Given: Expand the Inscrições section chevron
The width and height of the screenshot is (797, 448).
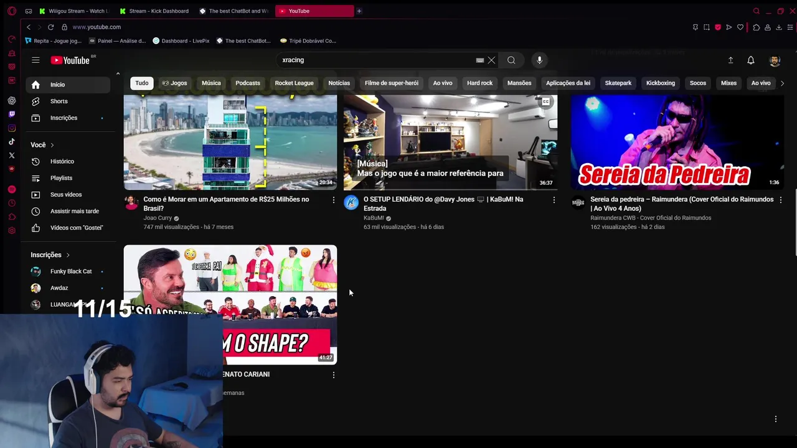Looking at the screenshot, I should (x=68, y=255).
